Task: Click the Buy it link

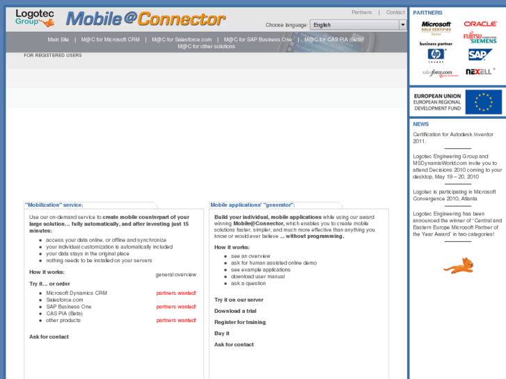Action: (222, 333)
